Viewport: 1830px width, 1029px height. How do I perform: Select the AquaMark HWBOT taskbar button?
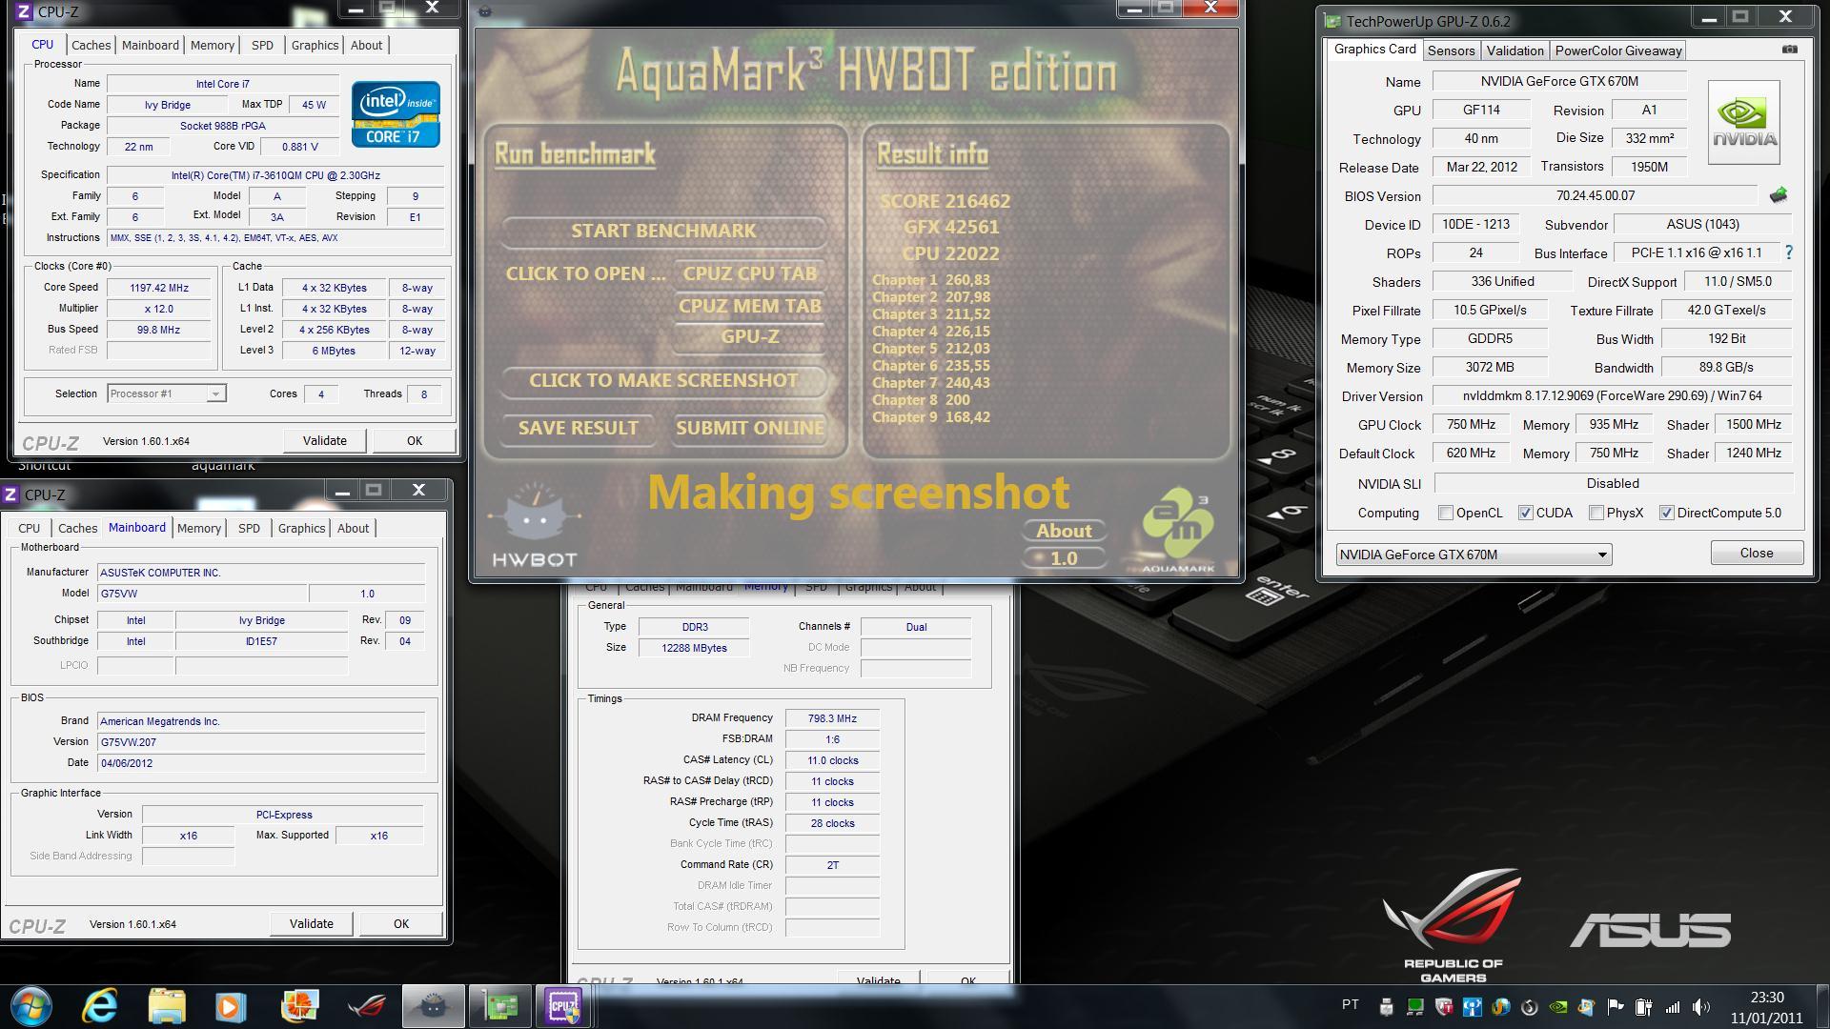coord(434,1006)
